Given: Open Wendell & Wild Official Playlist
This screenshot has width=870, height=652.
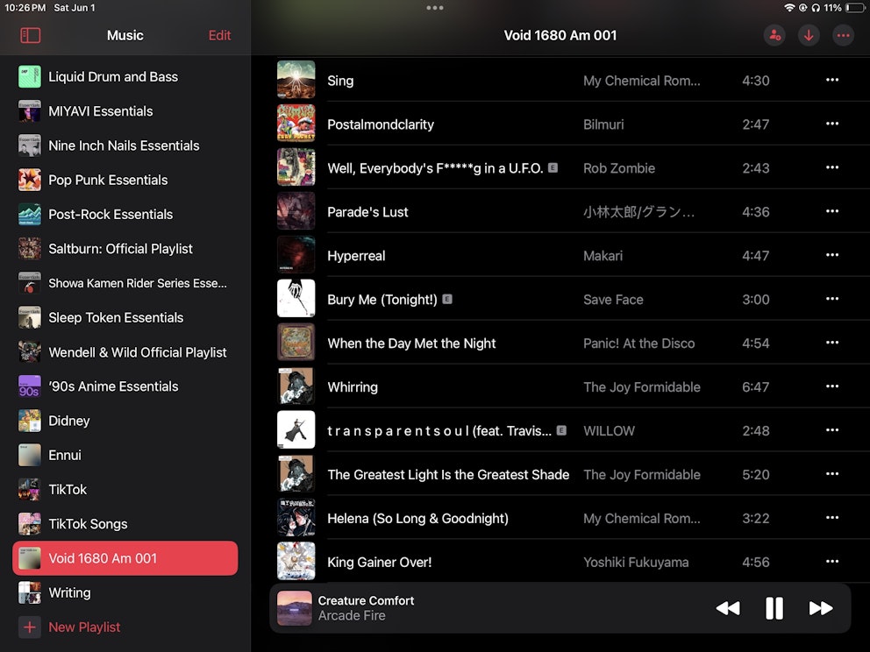Looking at the screenshot, I should point(125,352).
